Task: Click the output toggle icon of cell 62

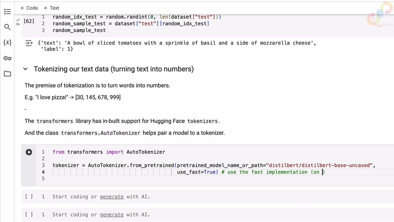Action: [x=29, y=43]
